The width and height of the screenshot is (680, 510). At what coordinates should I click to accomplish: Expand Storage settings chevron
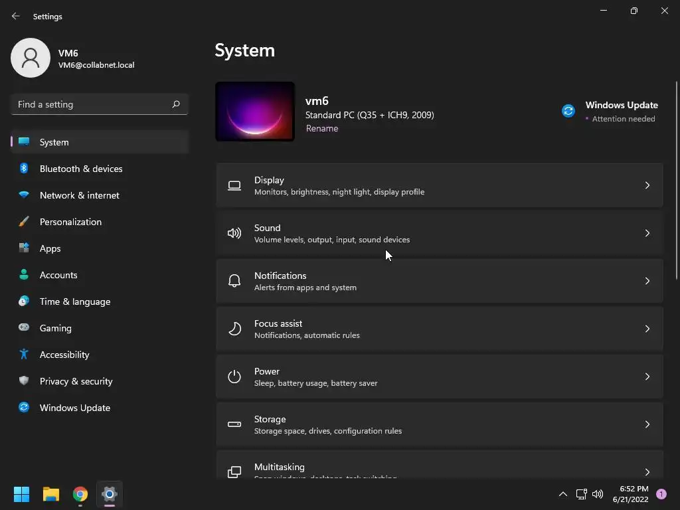click(x=647, y=424)
